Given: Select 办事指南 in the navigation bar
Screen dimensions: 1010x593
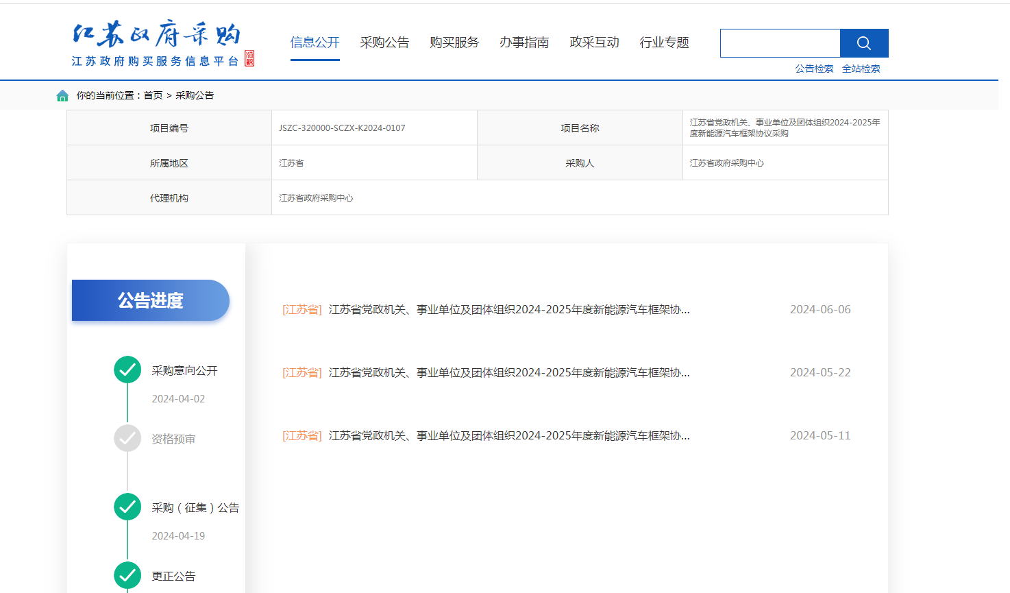Looking at the screenshot, I should tap(524, 43).
